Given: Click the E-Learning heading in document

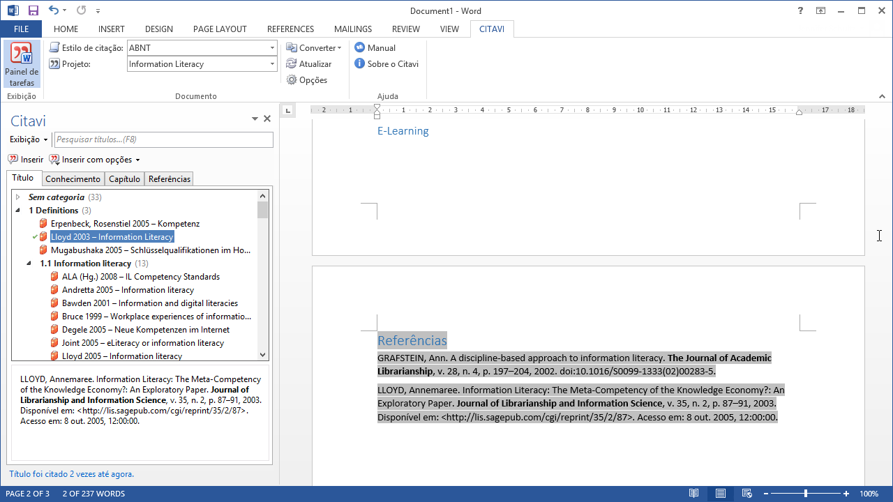Looking at the screenshot, I should (x=403, y=131).
